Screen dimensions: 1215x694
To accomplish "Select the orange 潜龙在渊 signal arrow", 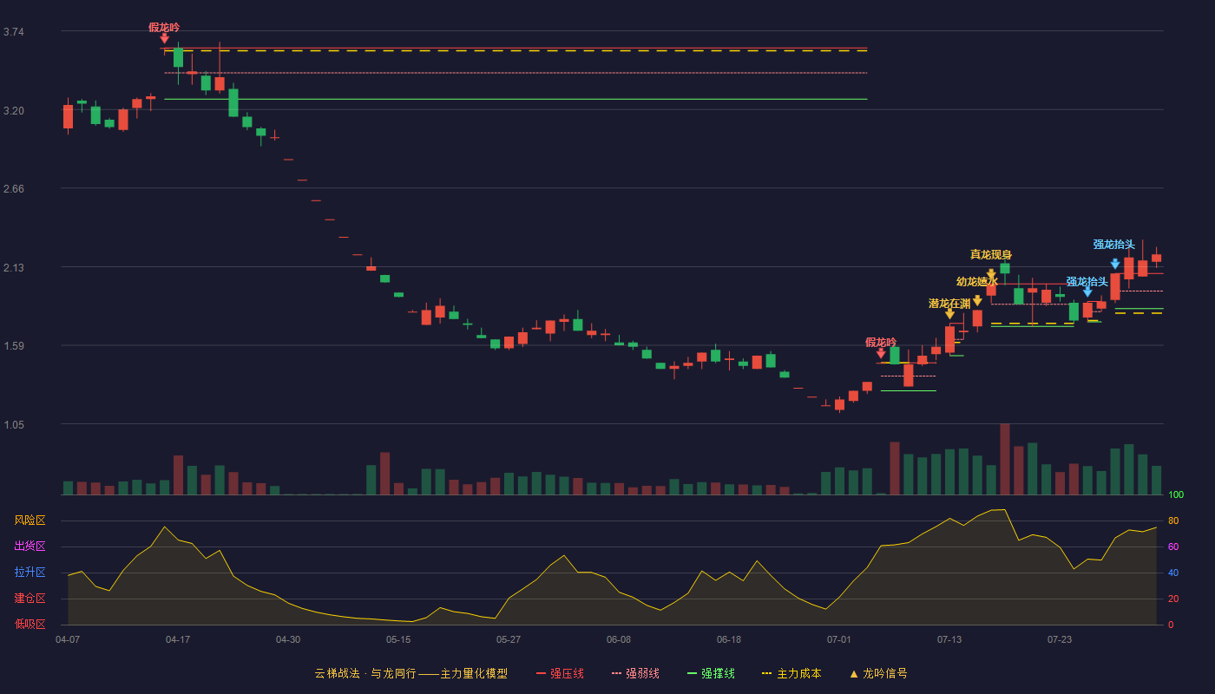I will tap(949, 314).
